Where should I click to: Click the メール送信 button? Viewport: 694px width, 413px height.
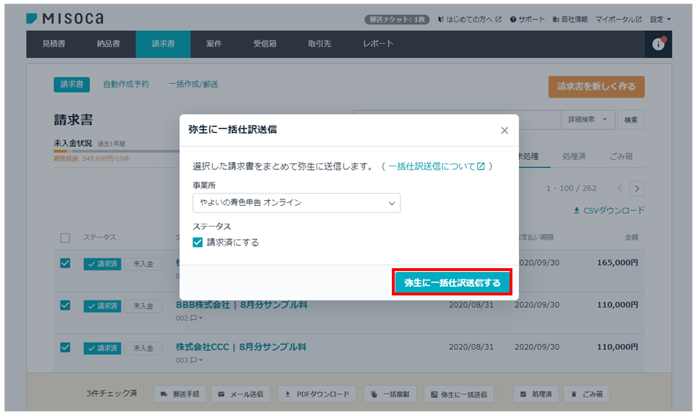(240, 394)
